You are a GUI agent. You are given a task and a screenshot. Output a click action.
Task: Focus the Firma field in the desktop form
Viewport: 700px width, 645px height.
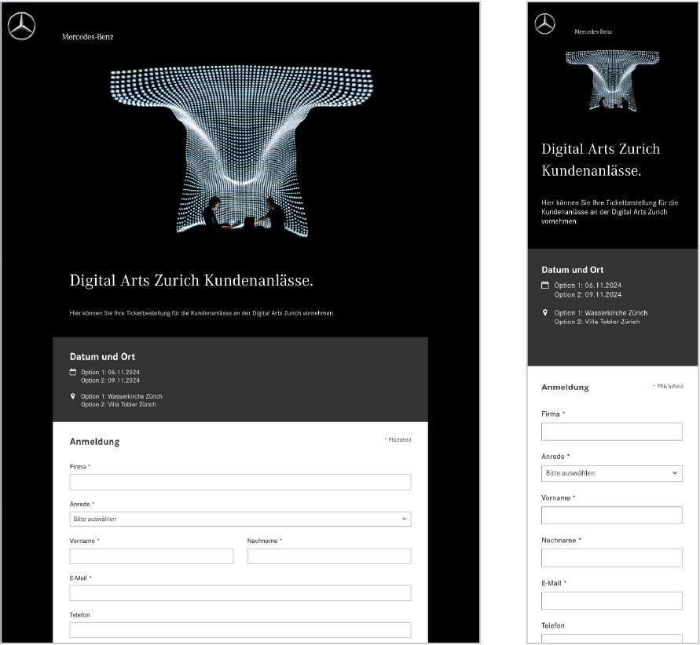click(240, 482)
